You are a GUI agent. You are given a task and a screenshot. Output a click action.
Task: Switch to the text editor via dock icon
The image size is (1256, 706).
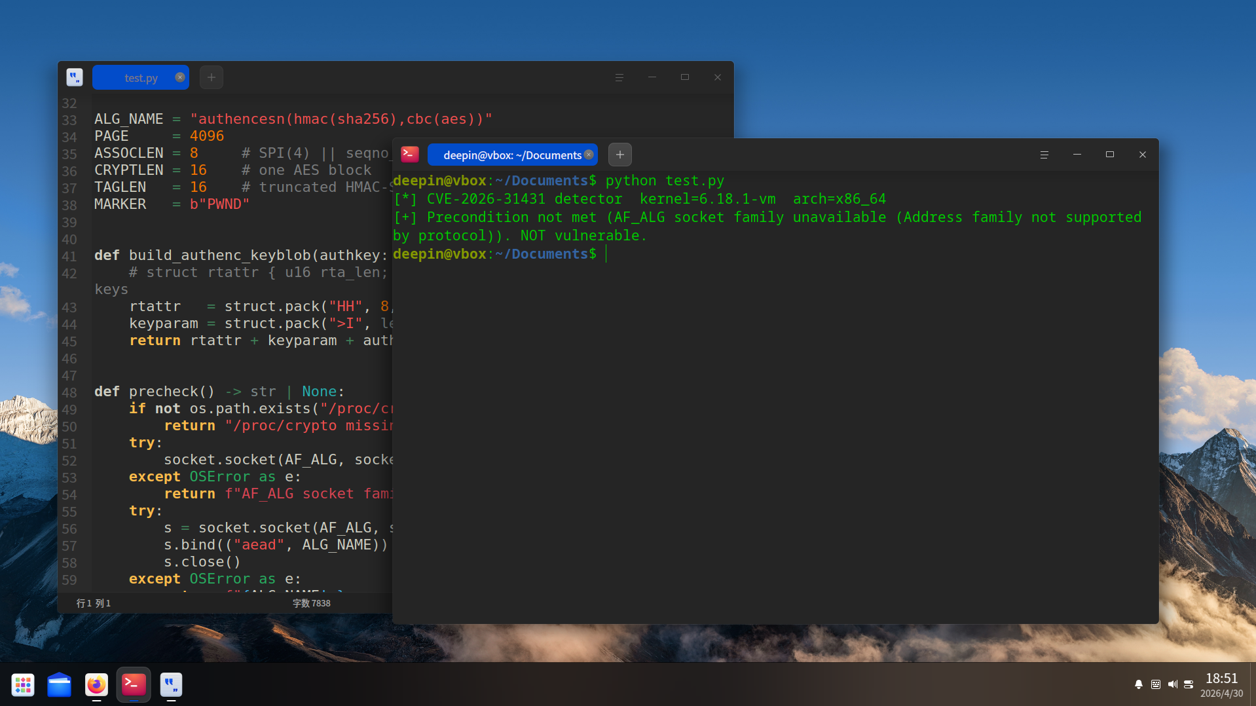(x=171, y=685)
